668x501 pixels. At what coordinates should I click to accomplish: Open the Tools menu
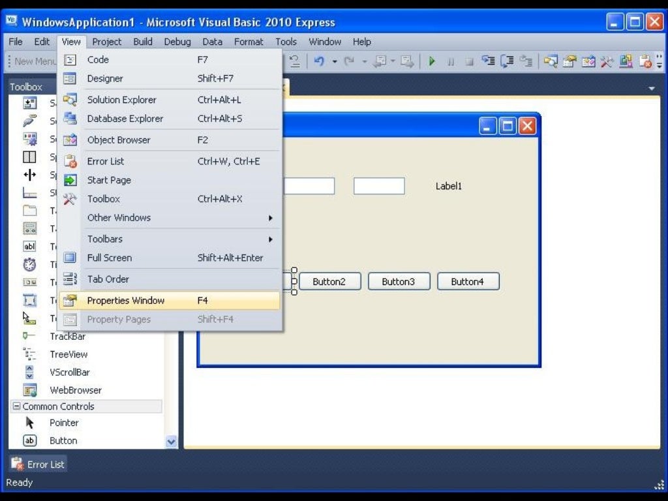pos(286,42)
